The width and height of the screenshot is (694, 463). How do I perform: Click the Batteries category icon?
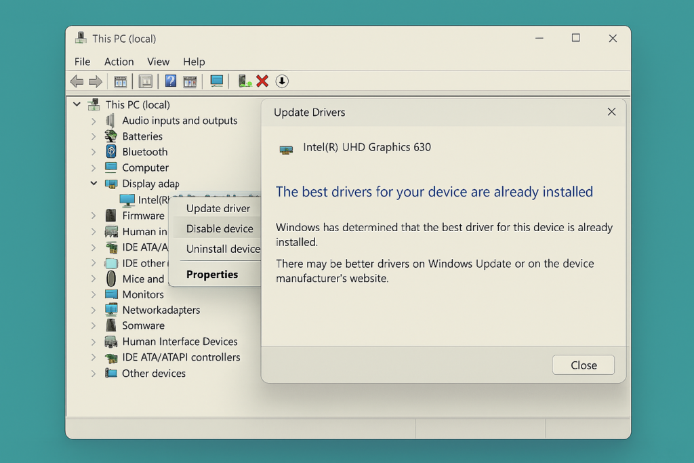tap(110, 136)
